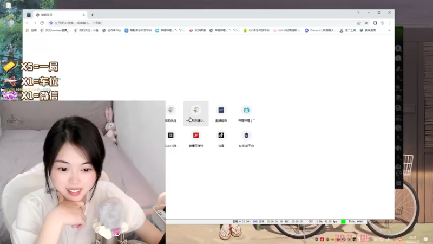The width and height of the screenshot is (433, 244).
Task: Open the clock and date in taskbar
Action: point(413,239)
